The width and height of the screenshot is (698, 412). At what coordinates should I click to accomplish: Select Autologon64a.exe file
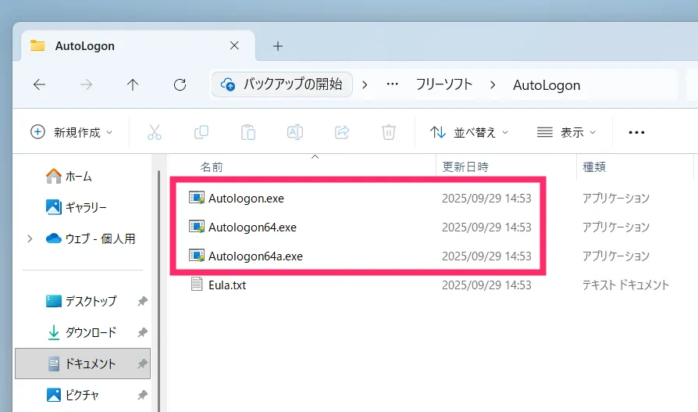(255, 256)
